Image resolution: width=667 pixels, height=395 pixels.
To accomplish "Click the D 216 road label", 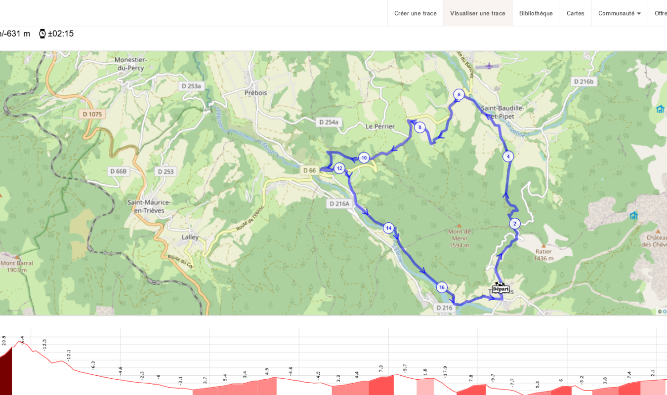I will tap(444, 308).
